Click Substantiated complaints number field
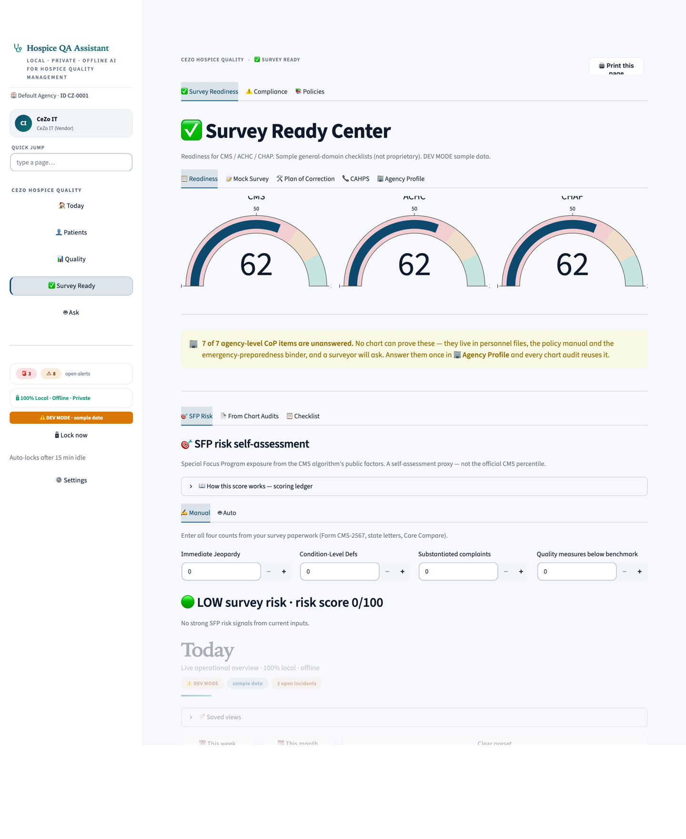The width and height of the screenshot is (686, 839). coord(458,571)
